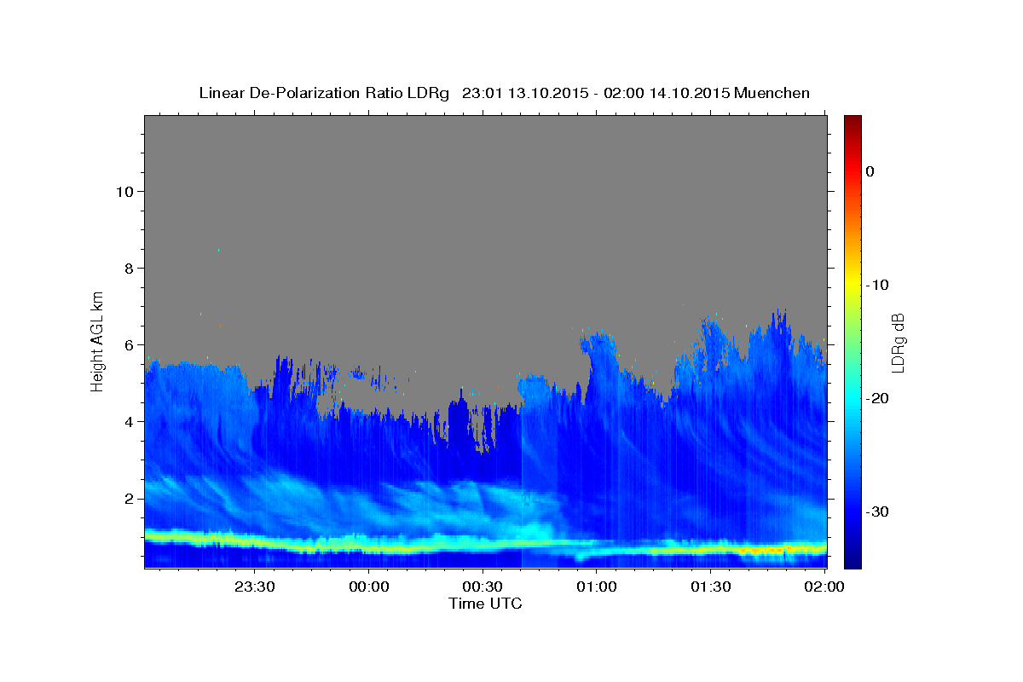The width and height of the screenshot is (1023, 682).
Task: Click the time tick label '00:30'
Action: click(x=483, y=587)
